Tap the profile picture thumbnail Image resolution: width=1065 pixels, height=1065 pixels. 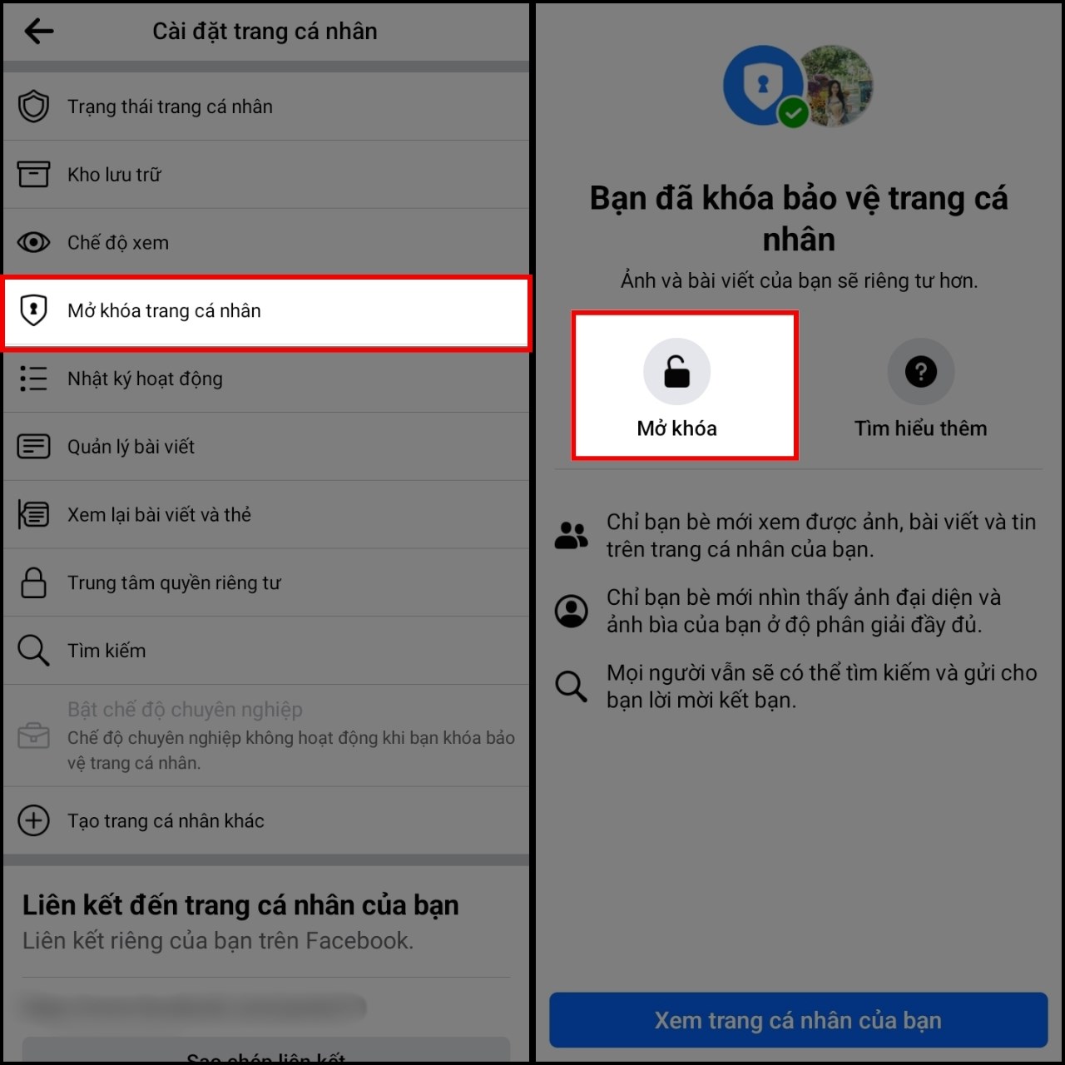[835, 86]
